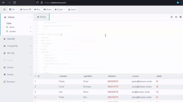Expand the prueba table chevron
The width and height of the screenshot is (183, 102).
[31, 31]
